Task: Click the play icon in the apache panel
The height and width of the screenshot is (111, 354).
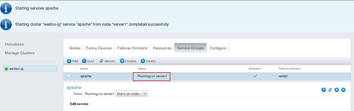Action: coord(324,90)
